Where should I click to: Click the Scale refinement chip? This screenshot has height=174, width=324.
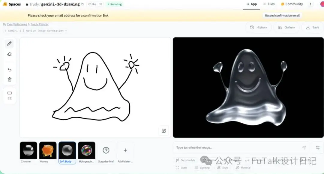[181, 168]
